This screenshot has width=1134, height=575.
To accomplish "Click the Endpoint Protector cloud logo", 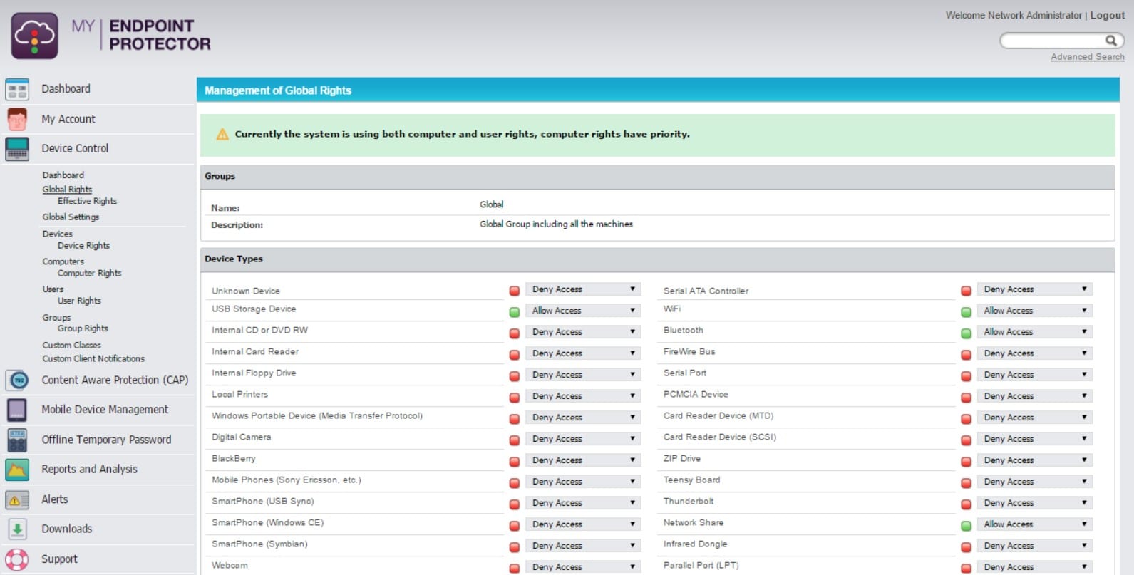I will coord(34,36).
